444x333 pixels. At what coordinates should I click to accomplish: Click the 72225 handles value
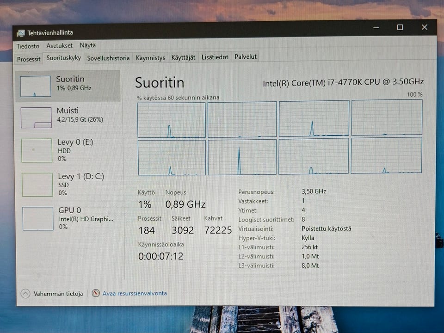tap(218, 230)
